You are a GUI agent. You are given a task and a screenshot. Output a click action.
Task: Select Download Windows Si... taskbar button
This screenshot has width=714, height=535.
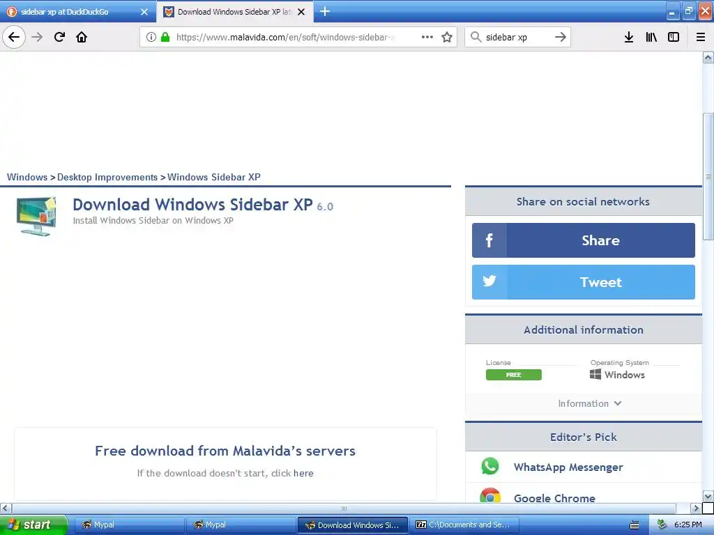click(x=352, y=525)
